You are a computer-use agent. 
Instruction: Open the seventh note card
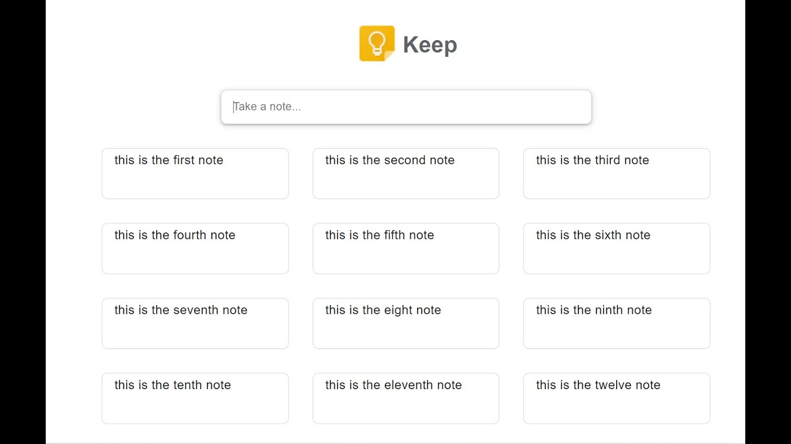click(195, 323)
